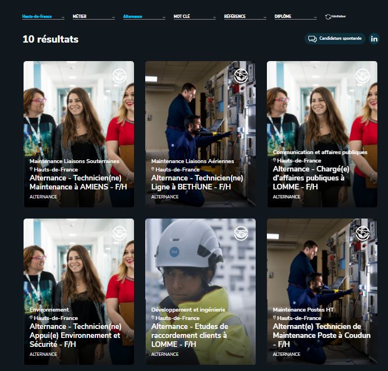Click handshake icon on raccordement clients card

tap(241, 233)
